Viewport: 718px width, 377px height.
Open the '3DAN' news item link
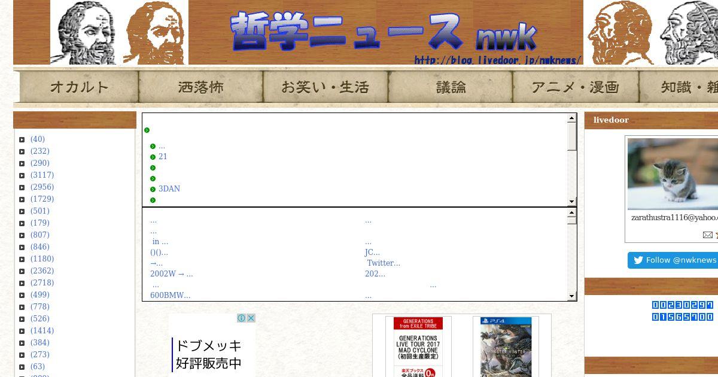point(169,189)
